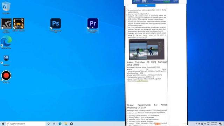The width and height of the screenshot is (224, 126).
Task: Click the Compatibility Architecture 64 Bit line
Action: (141, 77)
